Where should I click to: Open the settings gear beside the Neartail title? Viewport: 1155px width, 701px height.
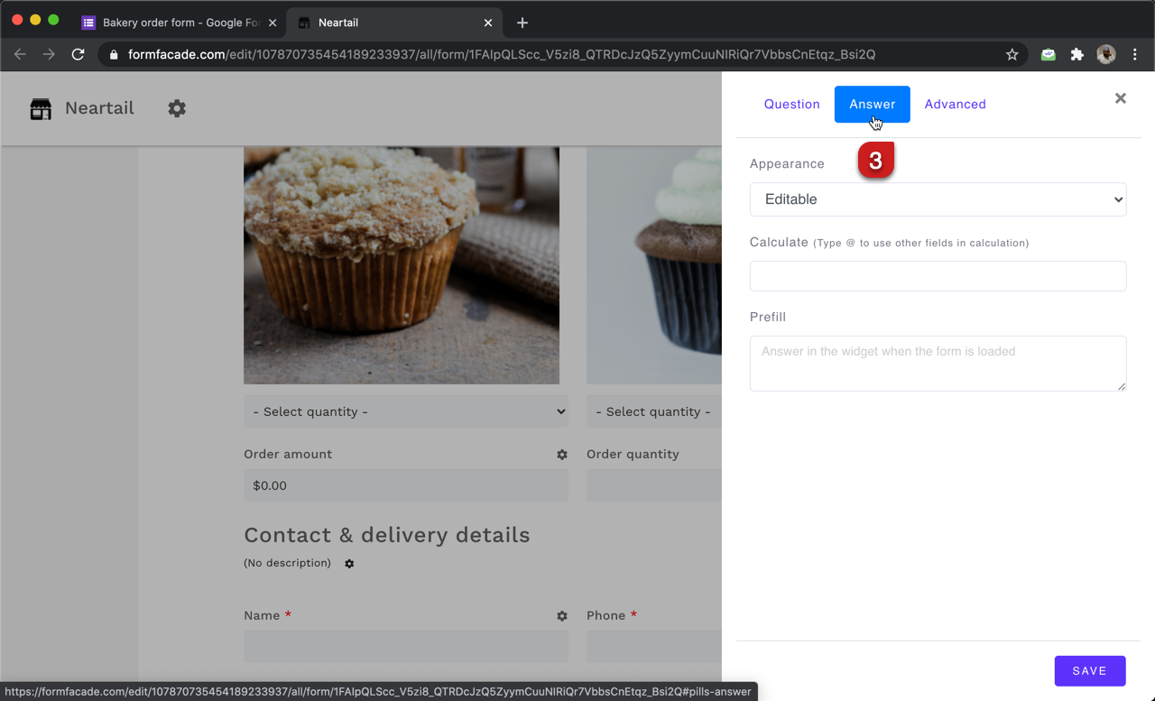tap(177, 108)
